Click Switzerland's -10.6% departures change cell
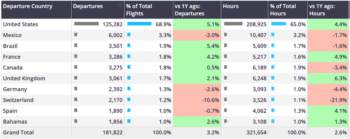Image resolution: width=350 pixels, height=139 pixels. pyautogui.click(x=197, y=100)
